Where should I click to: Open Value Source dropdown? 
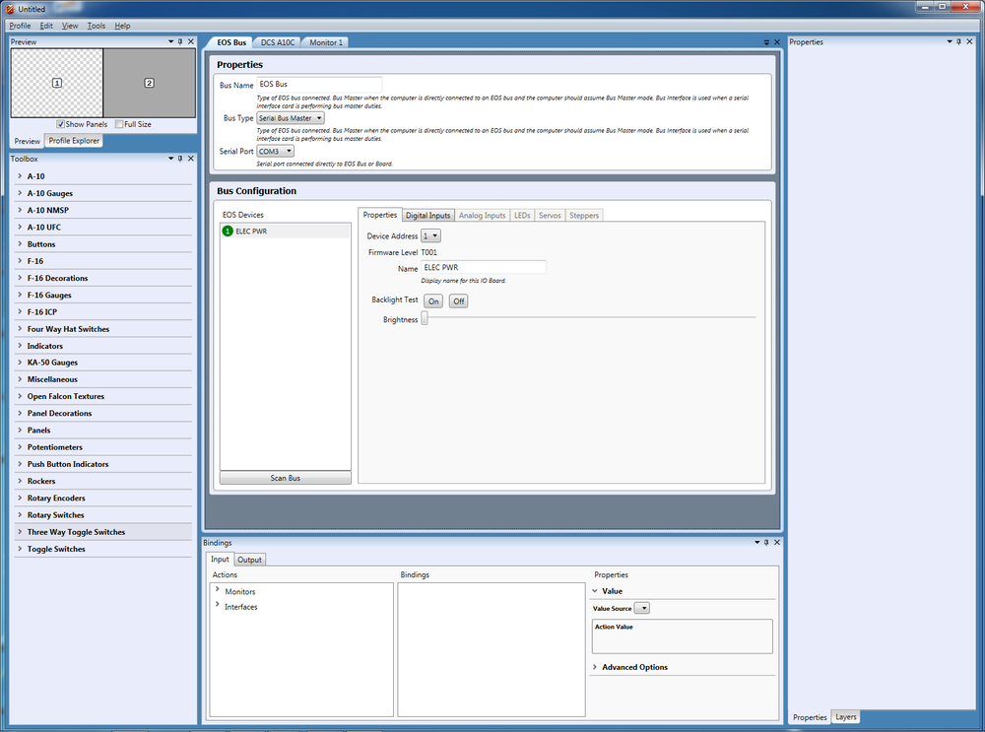pos(641,608)
